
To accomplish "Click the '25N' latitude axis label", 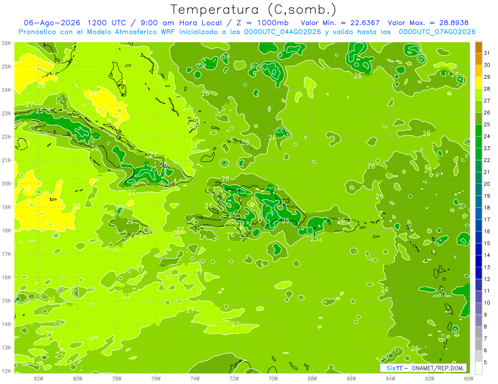I will (6, 66).
